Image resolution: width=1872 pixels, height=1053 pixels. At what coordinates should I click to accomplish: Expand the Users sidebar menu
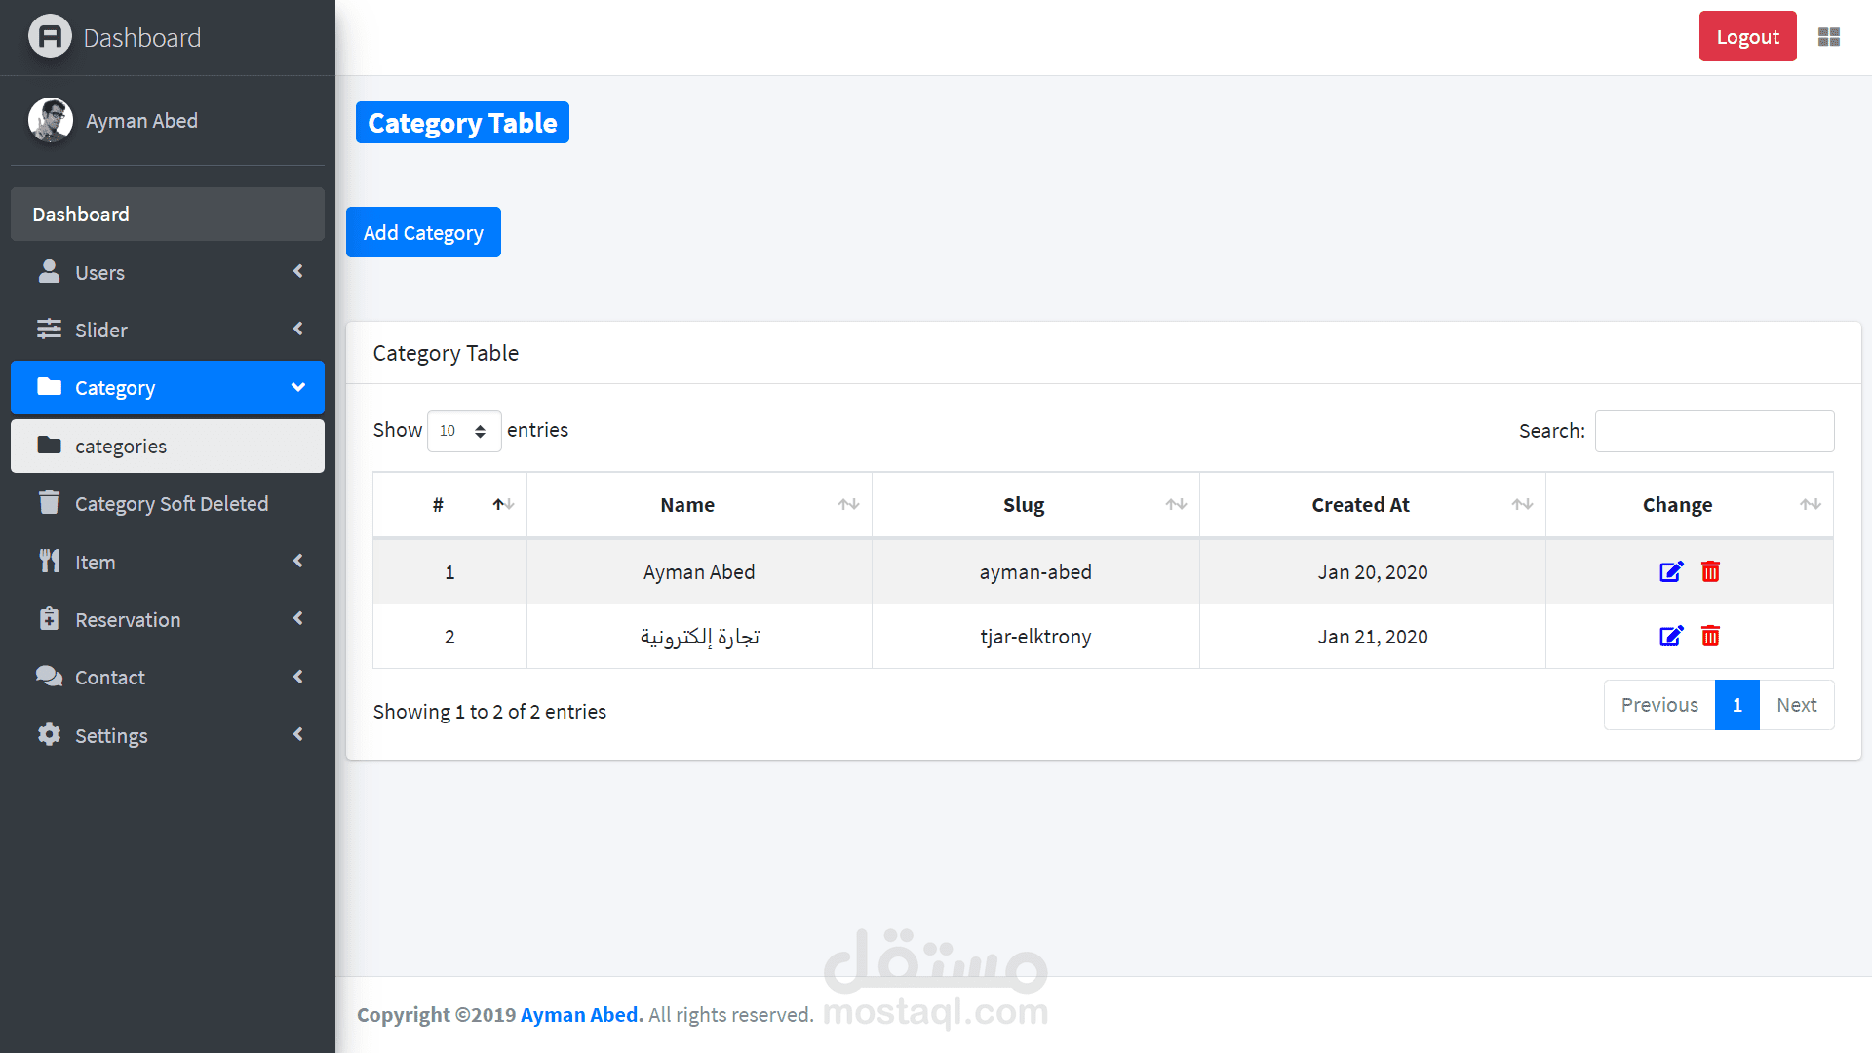point(168,273)
